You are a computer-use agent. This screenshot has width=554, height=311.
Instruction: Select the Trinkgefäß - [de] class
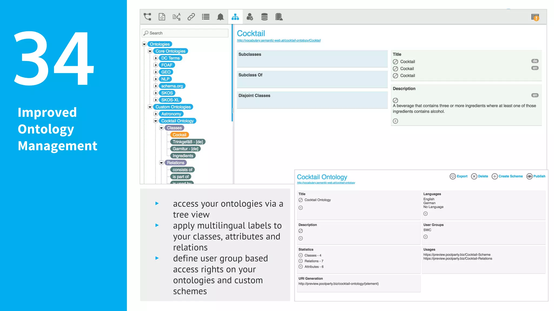coord(188,142)
